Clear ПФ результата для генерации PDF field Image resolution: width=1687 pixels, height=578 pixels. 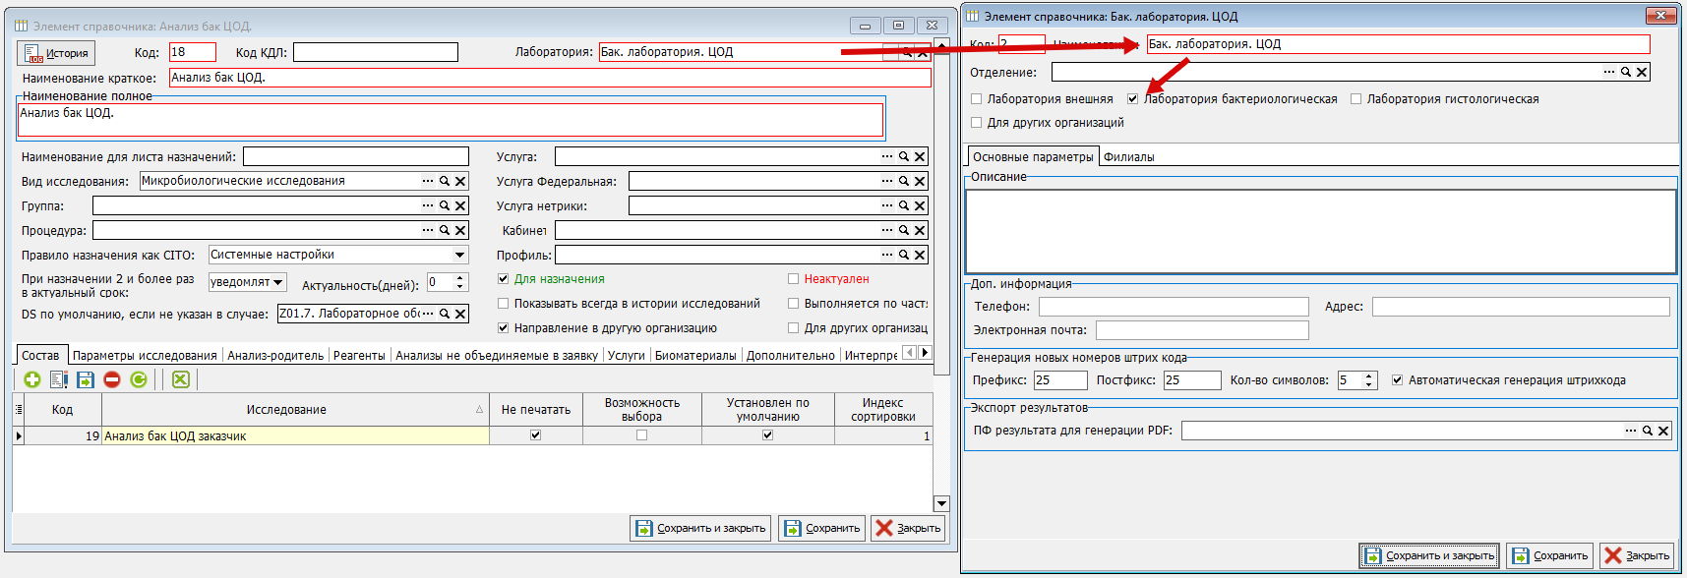click(1663, 431)
